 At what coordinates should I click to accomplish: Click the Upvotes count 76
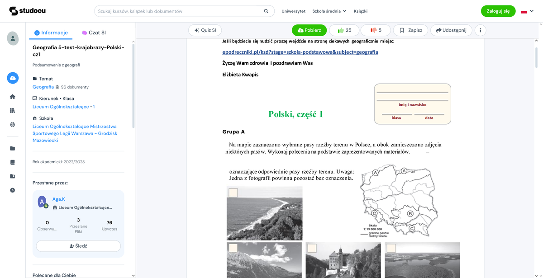tap(110, 222)
